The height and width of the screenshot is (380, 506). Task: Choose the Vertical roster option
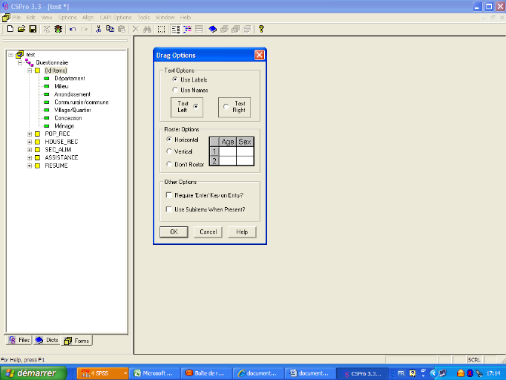point(169,151)
